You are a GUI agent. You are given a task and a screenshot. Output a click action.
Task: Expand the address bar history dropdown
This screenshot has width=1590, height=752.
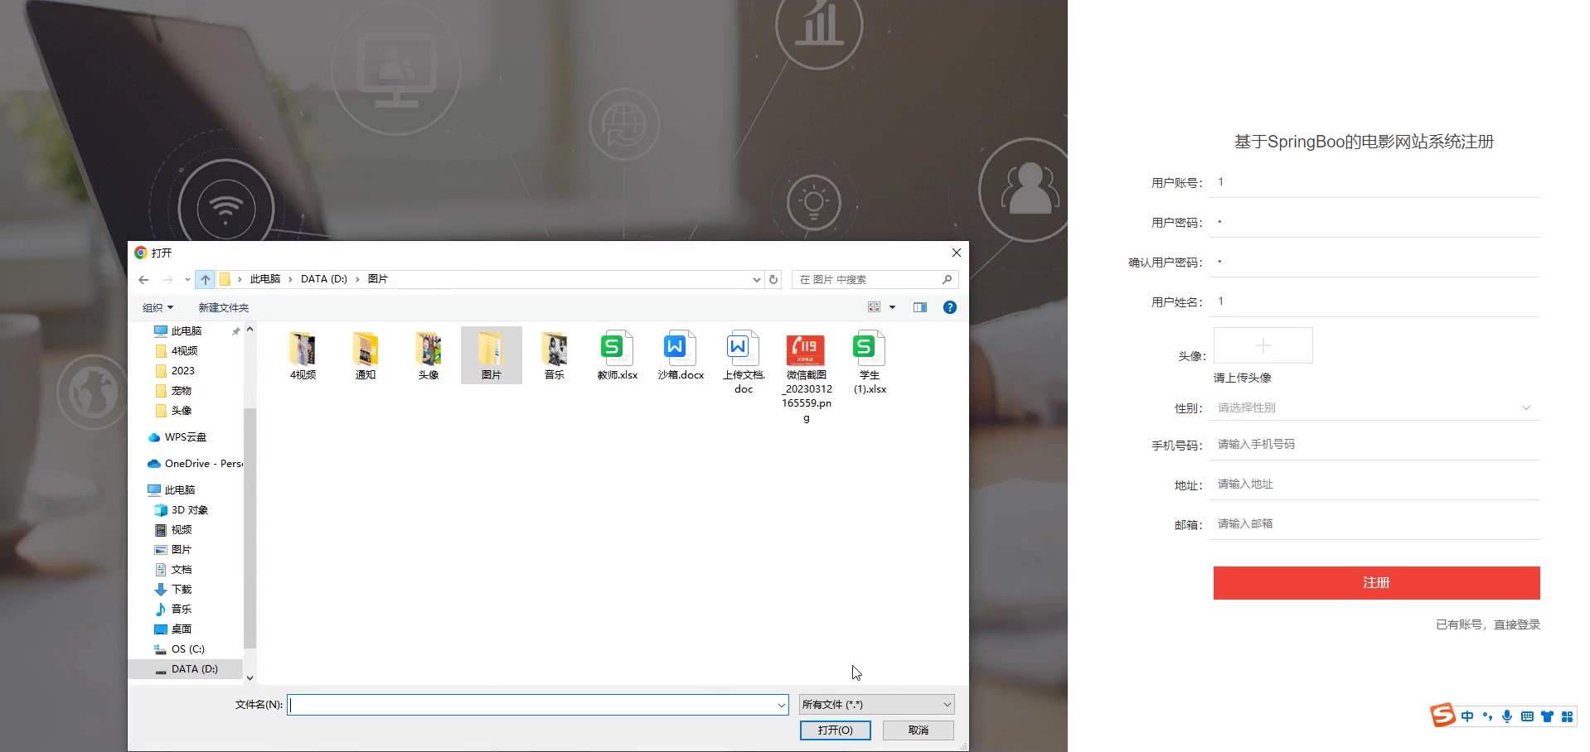tap(756, 280)
